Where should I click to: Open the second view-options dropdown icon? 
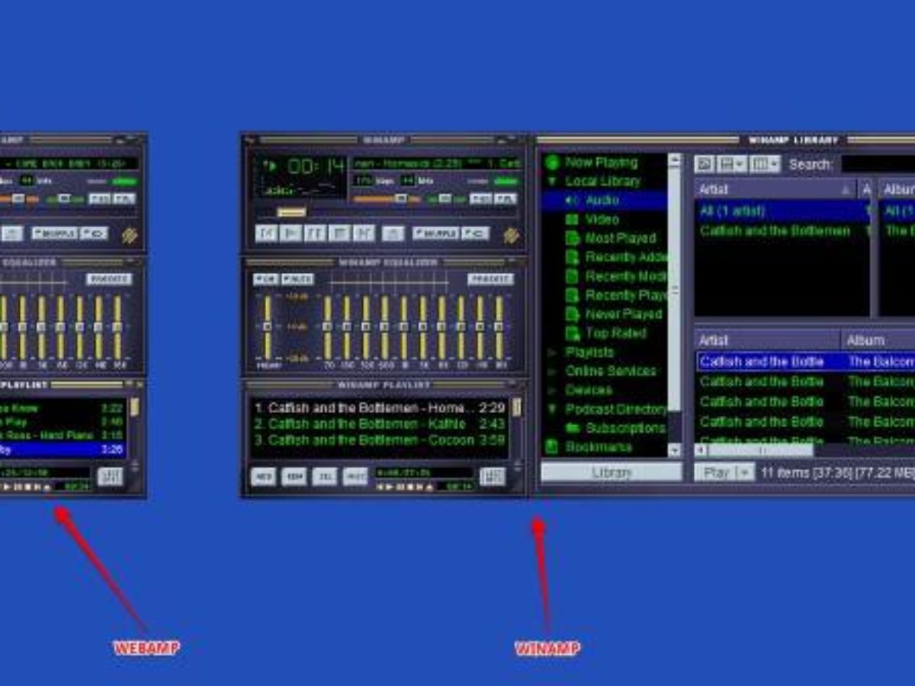pyautogui.click(x=731, y=164)
